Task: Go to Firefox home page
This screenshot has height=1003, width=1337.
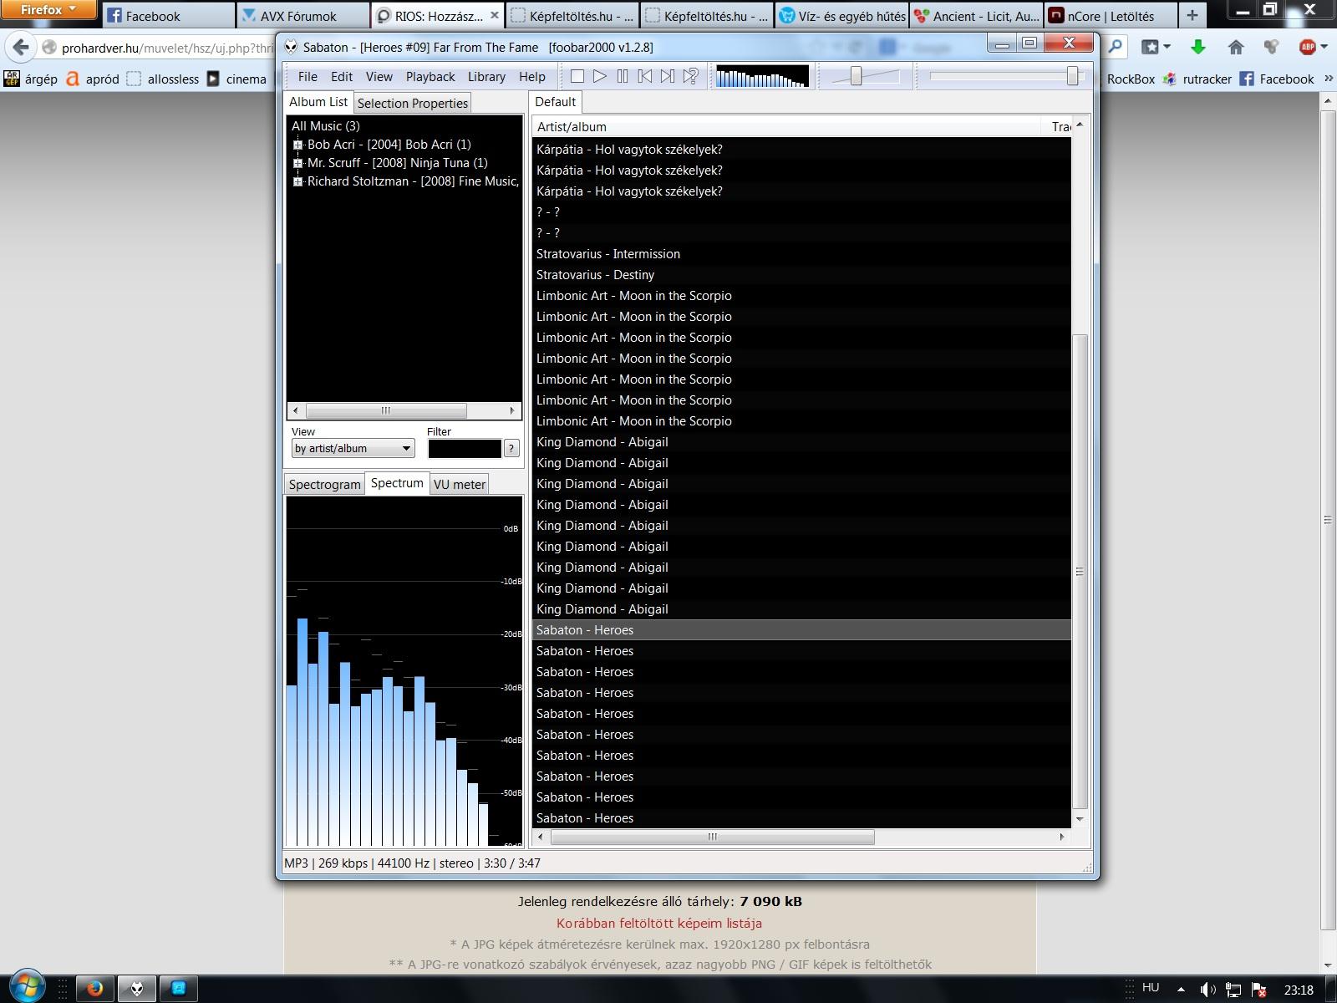Action: [1236, 48]
